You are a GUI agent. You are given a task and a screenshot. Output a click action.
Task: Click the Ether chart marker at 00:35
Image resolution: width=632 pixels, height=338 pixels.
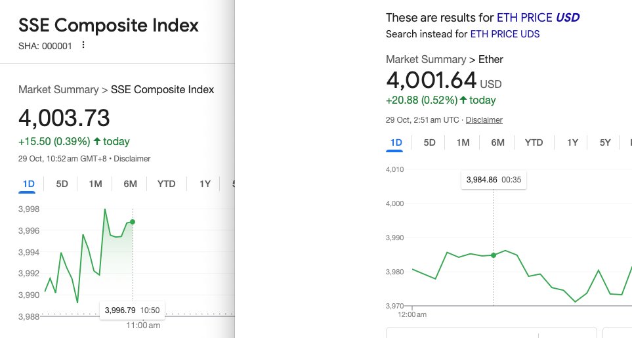[494, 255]
